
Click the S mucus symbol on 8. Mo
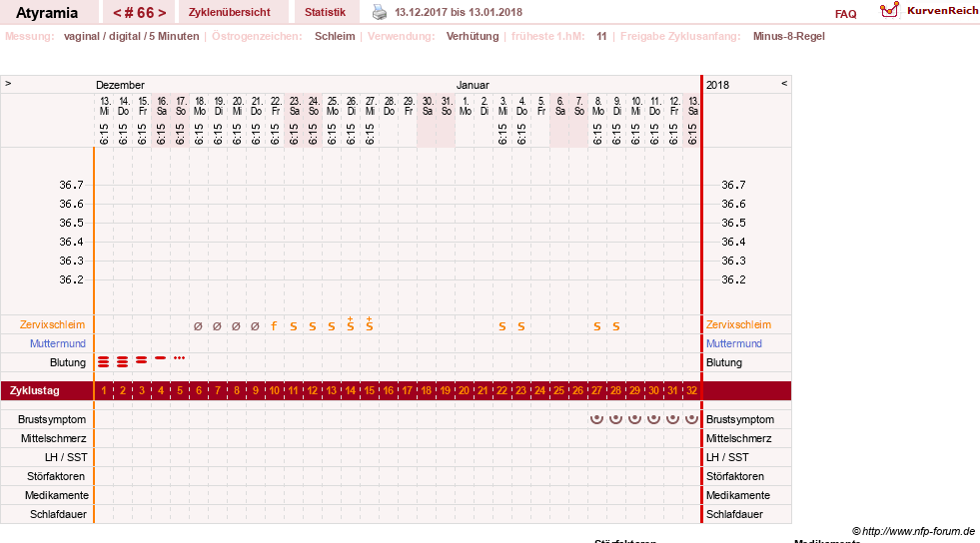pyautogui.click(x=596, y=326)
